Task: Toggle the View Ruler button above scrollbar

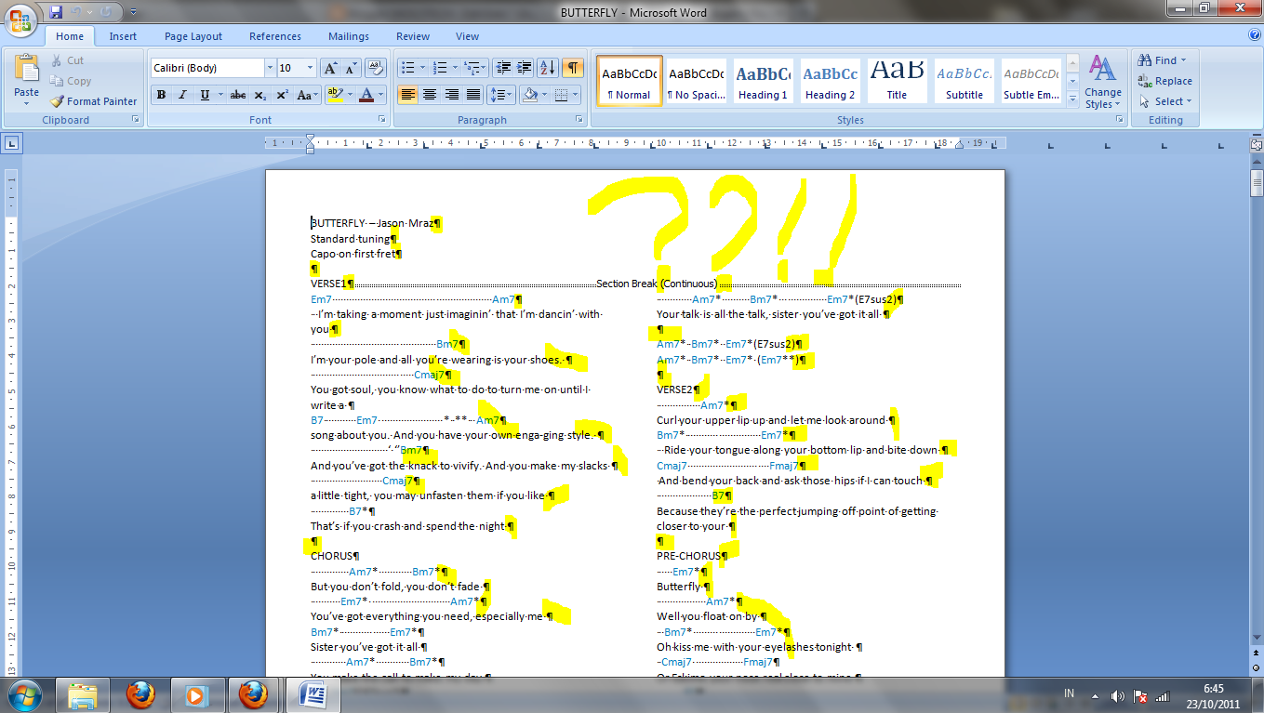Action: click(1257, 144)
